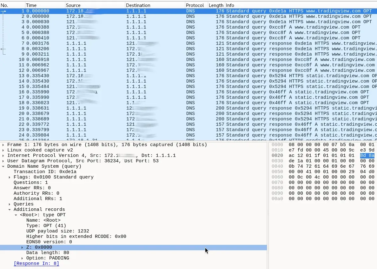The image size is (377, 269).
Task: Sort packets by Length column header
Action: 216,5
